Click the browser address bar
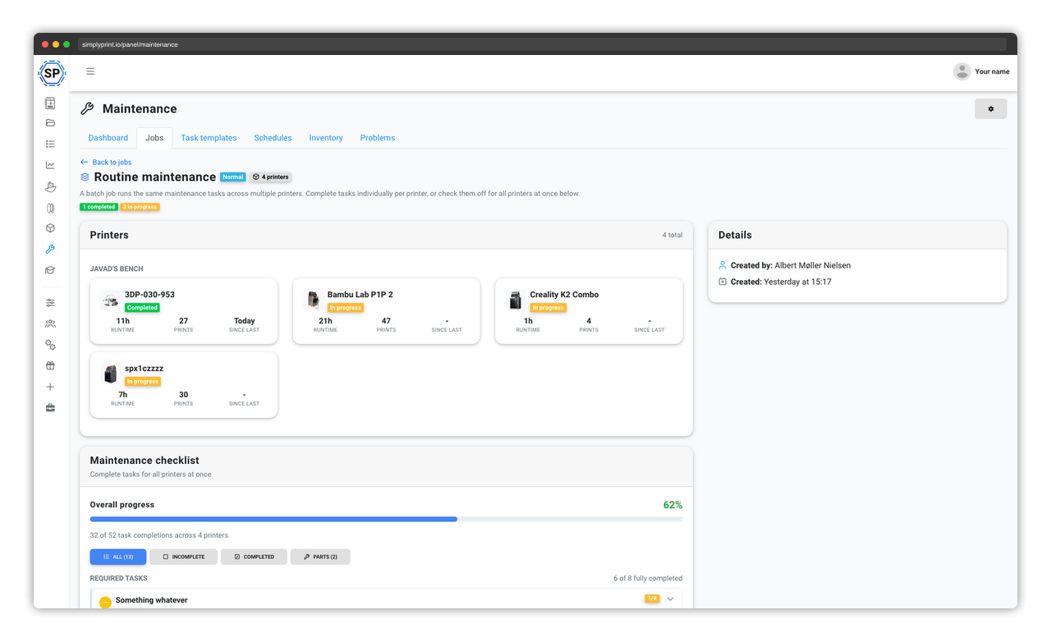1051x642 pixels. click(x=542, y=44)
